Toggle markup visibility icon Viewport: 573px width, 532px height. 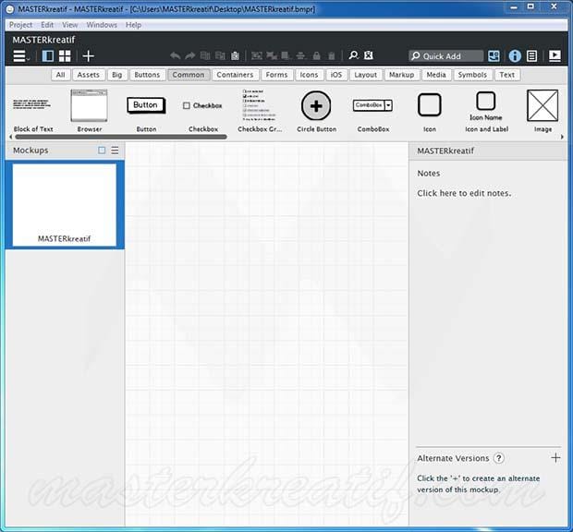(x=369, y=55)
